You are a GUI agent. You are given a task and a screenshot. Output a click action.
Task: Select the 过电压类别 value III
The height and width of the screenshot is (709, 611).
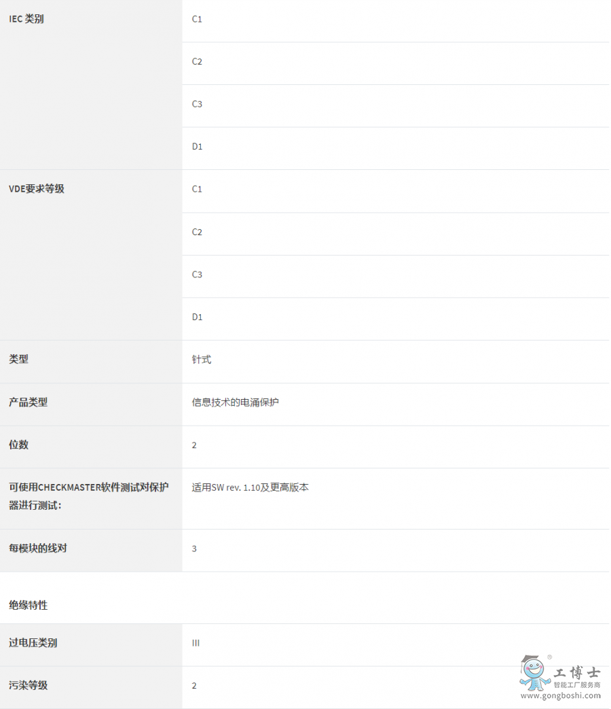[196, 643]
